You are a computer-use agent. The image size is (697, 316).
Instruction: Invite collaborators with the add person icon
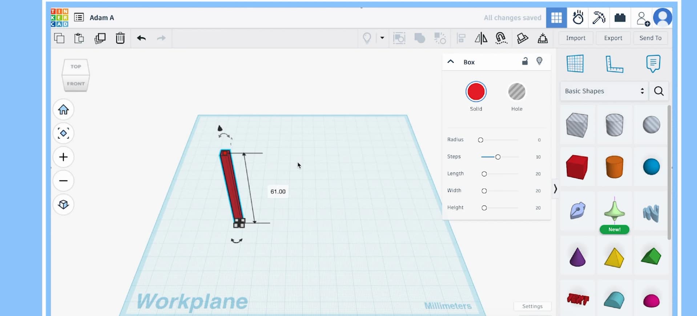pos(643,19)
